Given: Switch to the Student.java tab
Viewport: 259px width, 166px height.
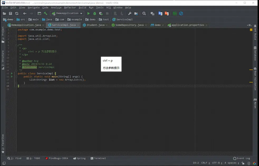Looking at the screenshot, I should point(95,25).
